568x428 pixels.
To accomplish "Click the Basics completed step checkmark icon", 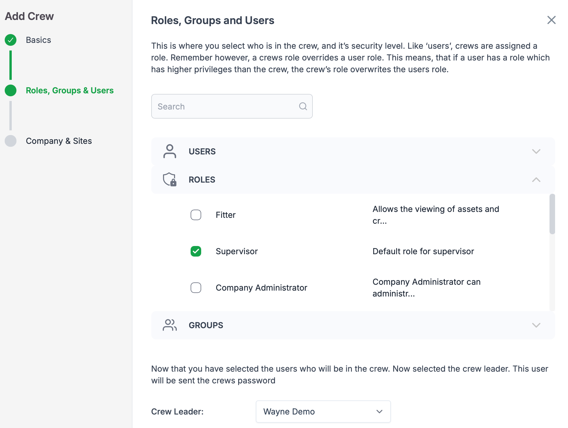I will tap(11, 40).
